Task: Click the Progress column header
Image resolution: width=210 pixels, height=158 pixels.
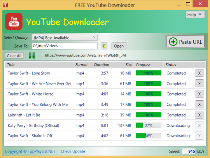Action: (x=149, y=65)
